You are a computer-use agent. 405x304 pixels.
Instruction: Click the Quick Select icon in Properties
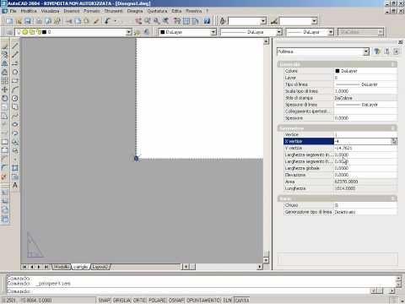376,52
